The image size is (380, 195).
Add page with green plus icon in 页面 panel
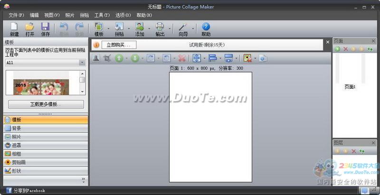337,49
